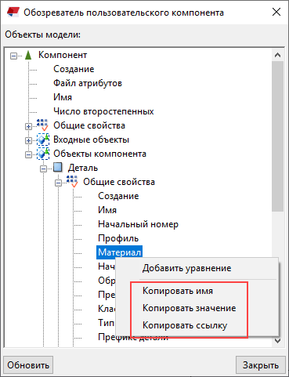Image resolution: width=289 pixels, height=377 pixels.
Task: Close the Обозреватель dialog window
Action: 276,12
